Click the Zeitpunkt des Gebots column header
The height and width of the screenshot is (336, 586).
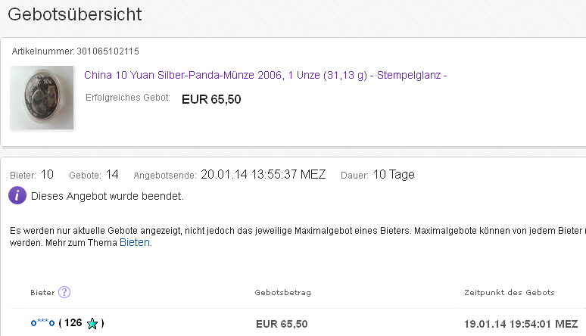(509, 293)
